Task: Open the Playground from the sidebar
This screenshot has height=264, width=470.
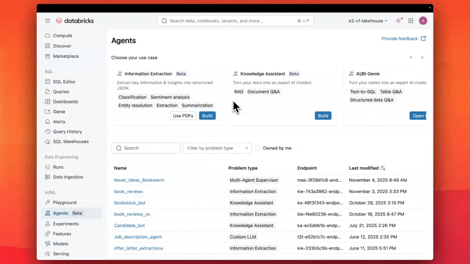Action: click(x=64, y=202)
